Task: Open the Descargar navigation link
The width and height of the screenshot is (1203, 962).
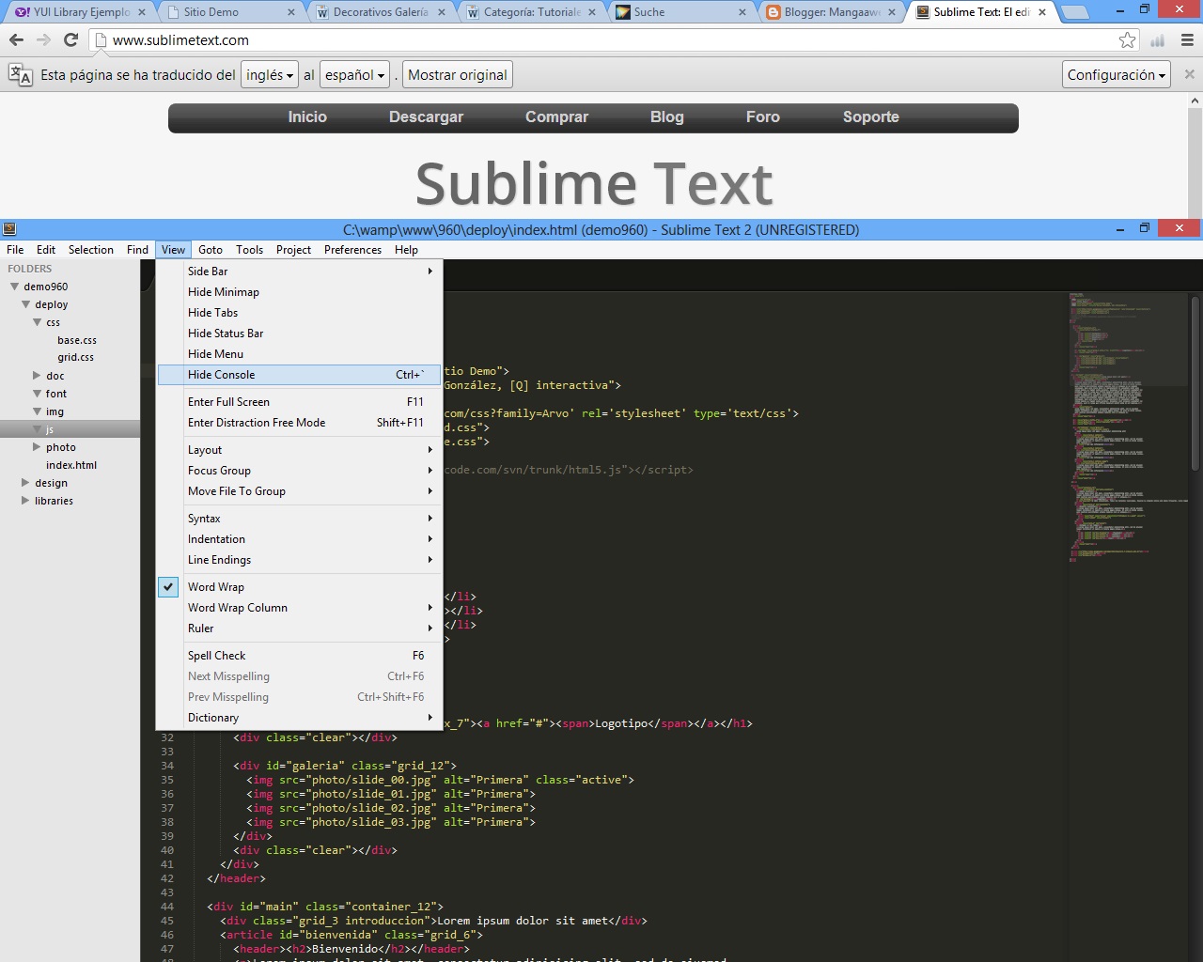Action: [x=426, y=116]
